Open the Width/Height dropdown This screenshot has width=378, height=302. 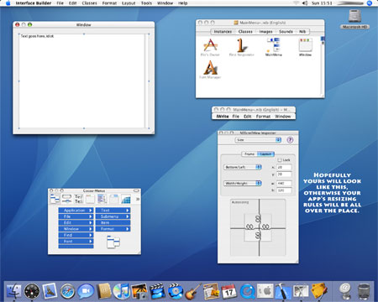pyautogui.click(x=243, y=184)
